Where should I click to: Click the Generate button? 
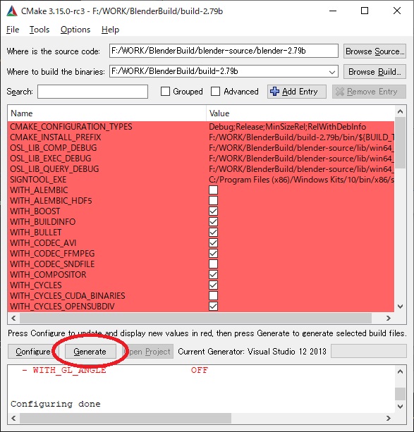click(90, 352)
